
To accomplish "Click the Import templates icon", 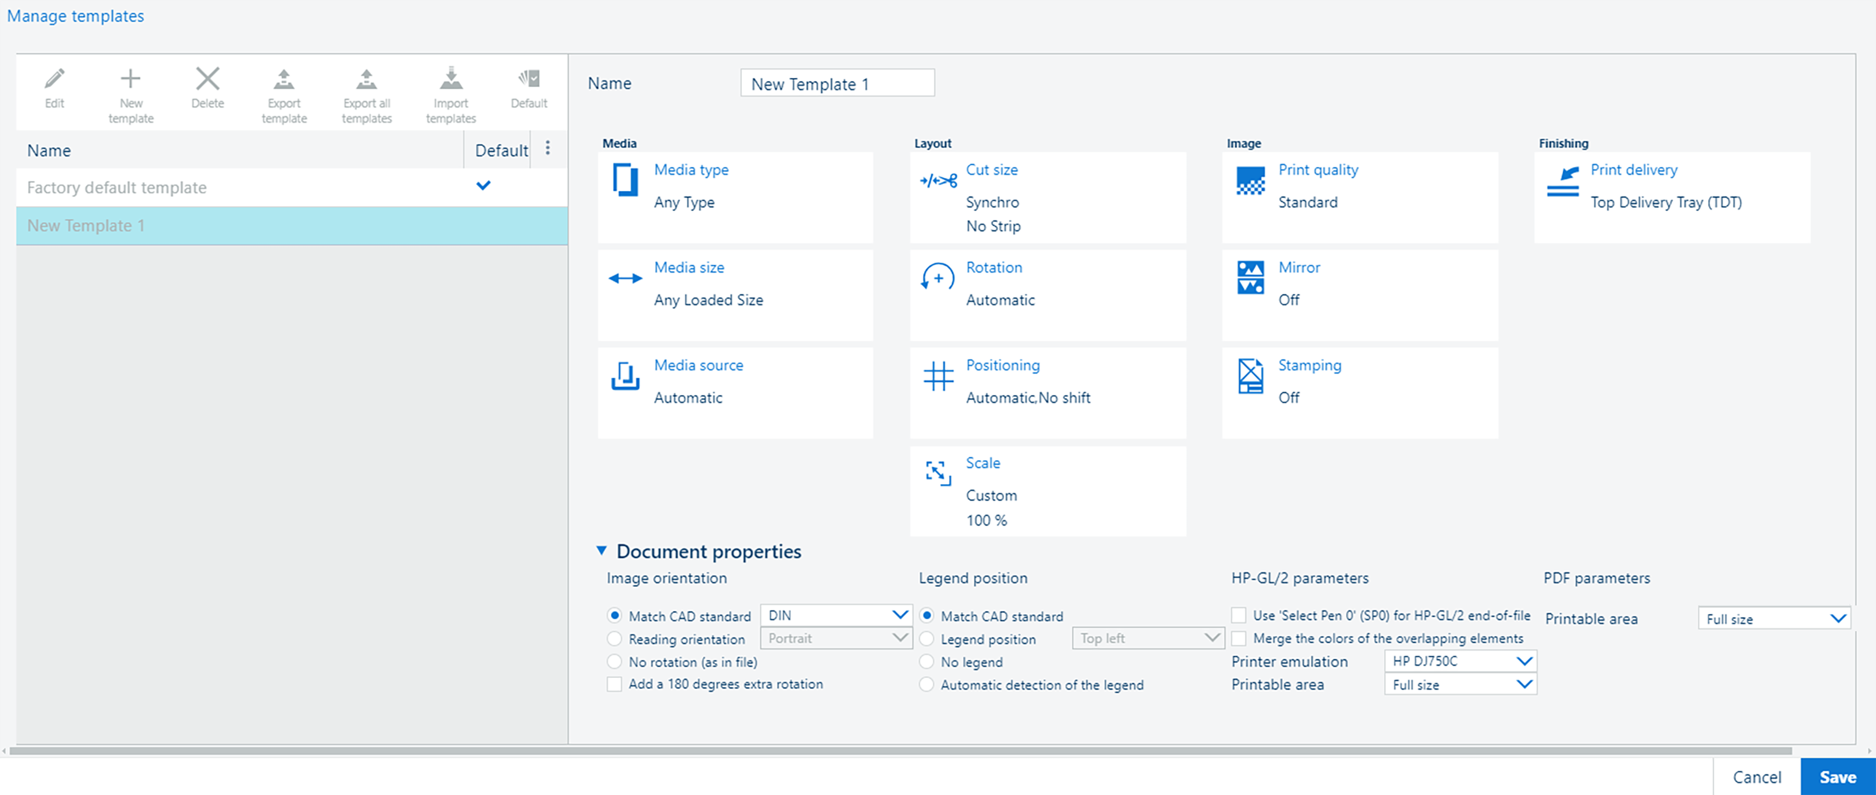I will (451, 79).
